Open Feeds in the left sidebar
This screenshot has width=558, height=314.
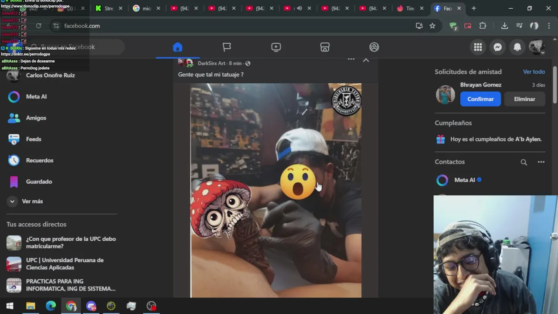point(34,139)
